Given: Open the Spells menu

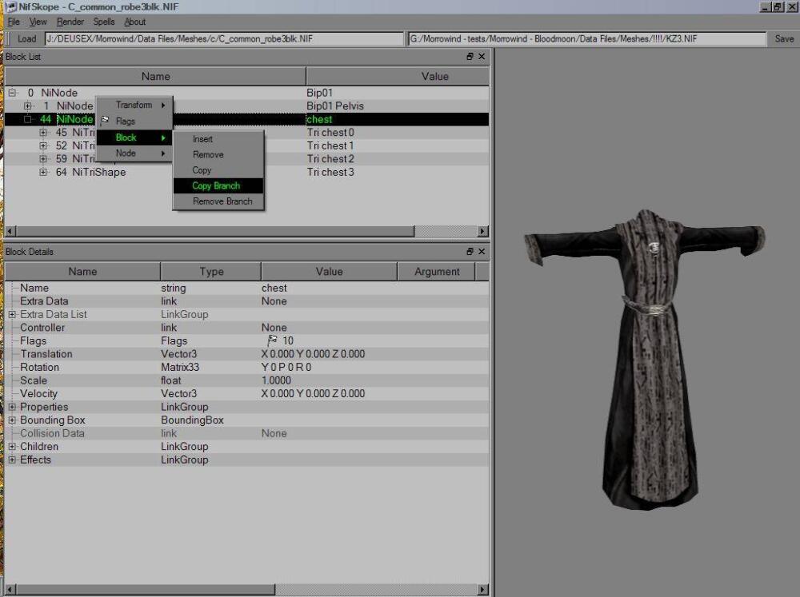Looking at the screenshot, I should click(x=104, y=22).
